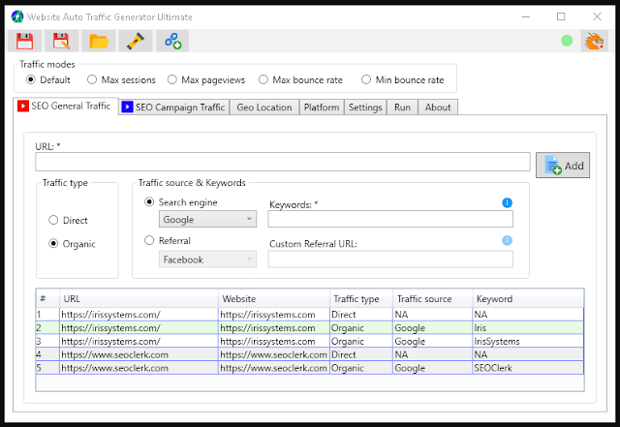Click NA traffic source in row 4
620x427 pixels.
(x=433, y=354)
